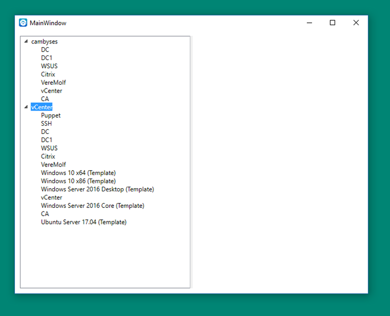Image resolution: width=390 pixels, height=316 pixels.
Task: Minimize the MainWindow window
Action: pos(309,23)
